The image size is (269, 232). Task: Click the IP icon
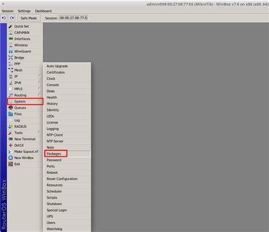click(11, 77)
